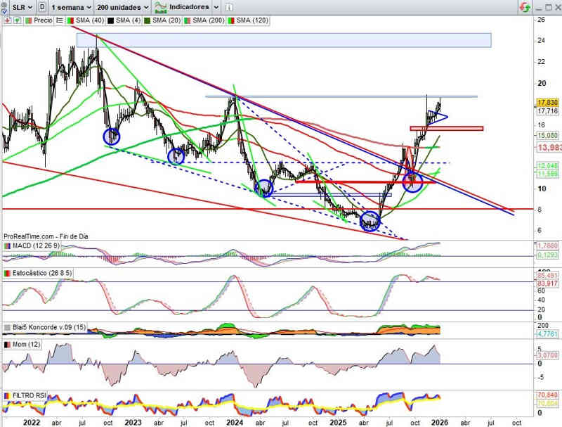Click the D display mode icon
The height and width of the screenshot is (427, 562).
tap(43, 7)
